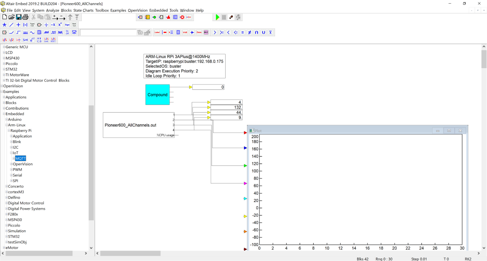The height and width of the screenshot is (261, 487).
Task: Insert a divide block (slash icon)
Action: pyautogui.click(x=11, y=25)
